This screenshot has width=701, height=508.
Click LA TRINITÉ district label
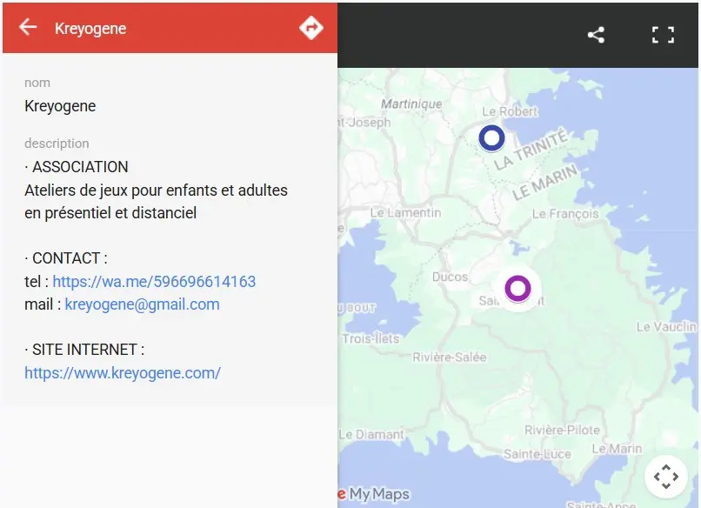point(531,150)
